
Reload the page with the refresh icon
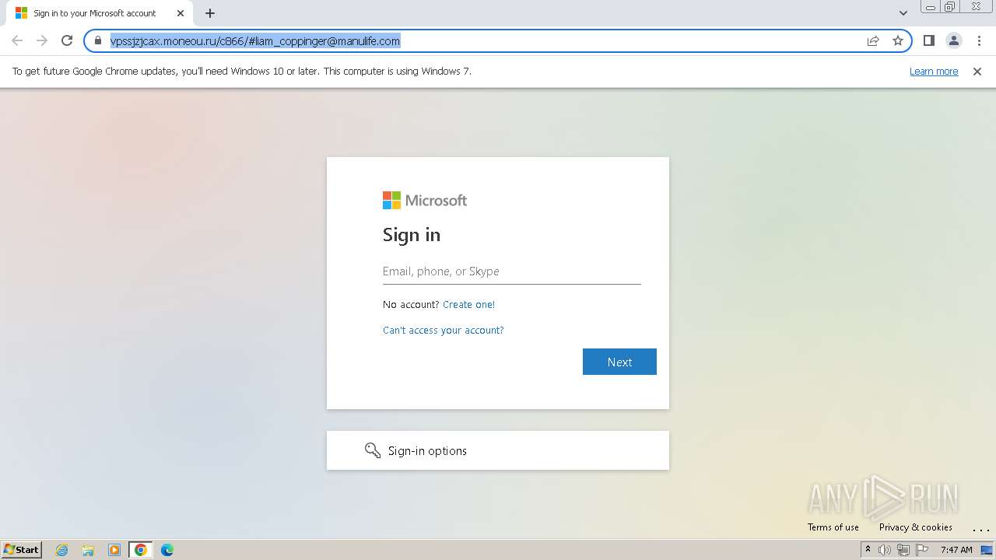point(67,40)
